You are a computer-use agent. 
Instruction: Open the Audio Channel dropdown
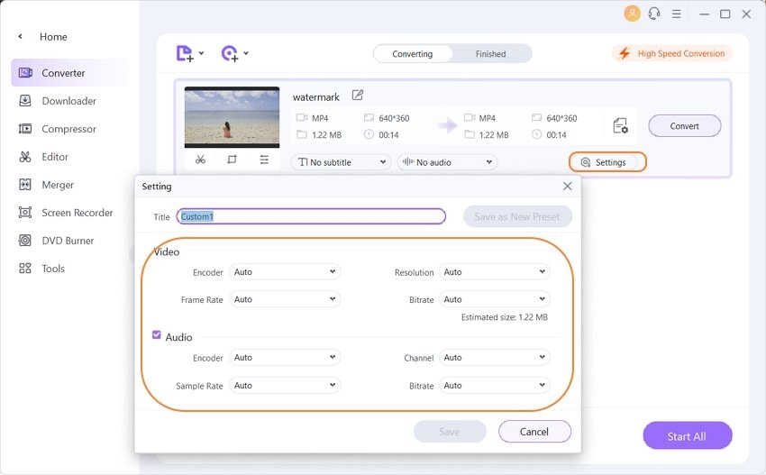pos(495,357)
